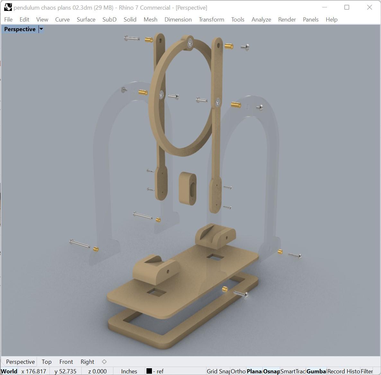Close the Rhino window
This screenshot has width=381, height=375.
[369, 7]
